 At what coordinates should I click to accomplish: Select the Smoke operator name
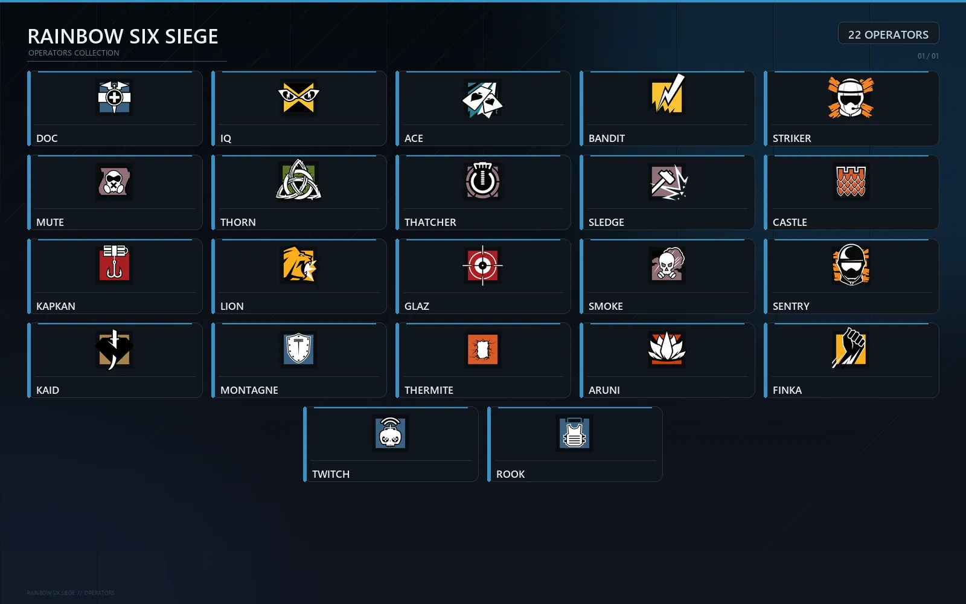606,306
